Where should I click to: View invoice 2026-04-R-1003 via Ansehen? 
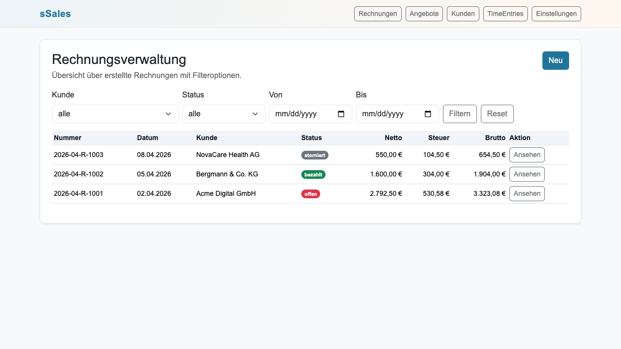(527, 155)
